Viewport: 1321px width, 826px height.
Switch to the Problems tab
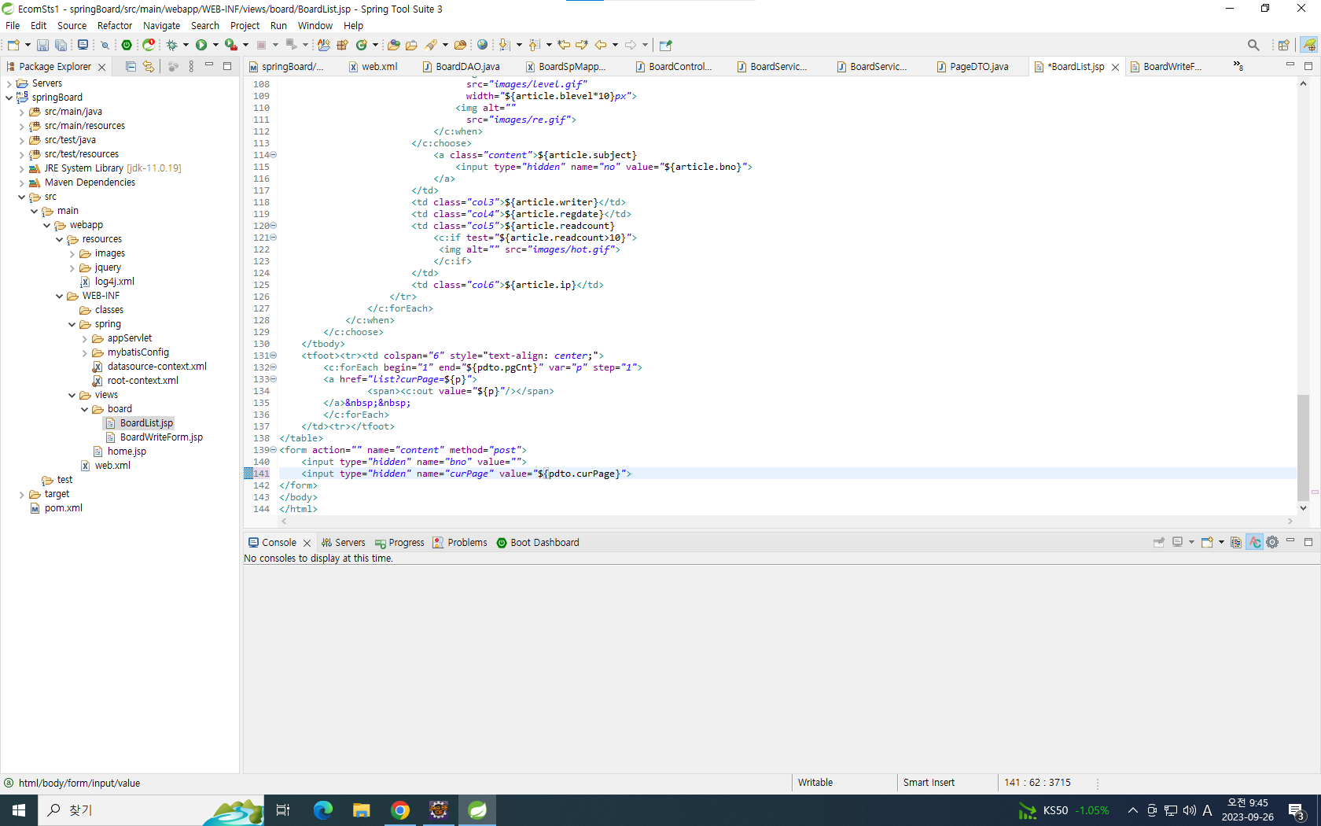tap(460, 542)
